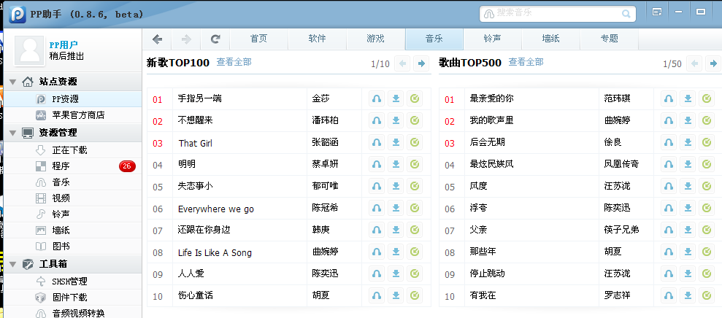Collapse the 工具箱 section

tap(12, 264)
